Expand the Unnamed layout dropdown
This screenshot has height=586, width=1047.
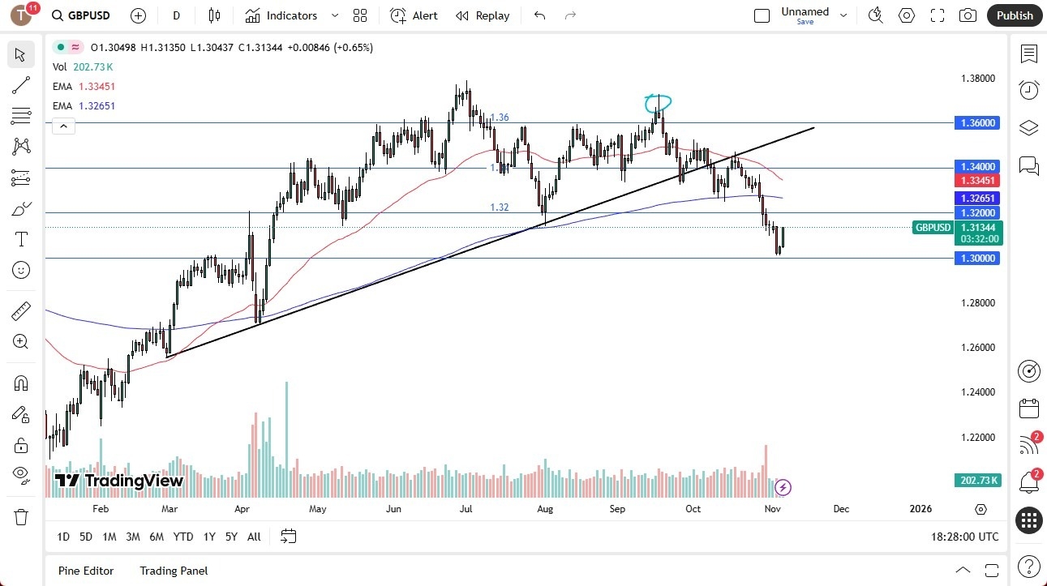pos(843,13)
